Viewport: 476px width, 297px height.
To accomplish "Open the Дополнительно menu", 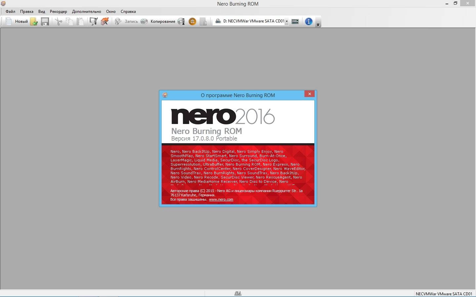I will [x=87, y=11].
